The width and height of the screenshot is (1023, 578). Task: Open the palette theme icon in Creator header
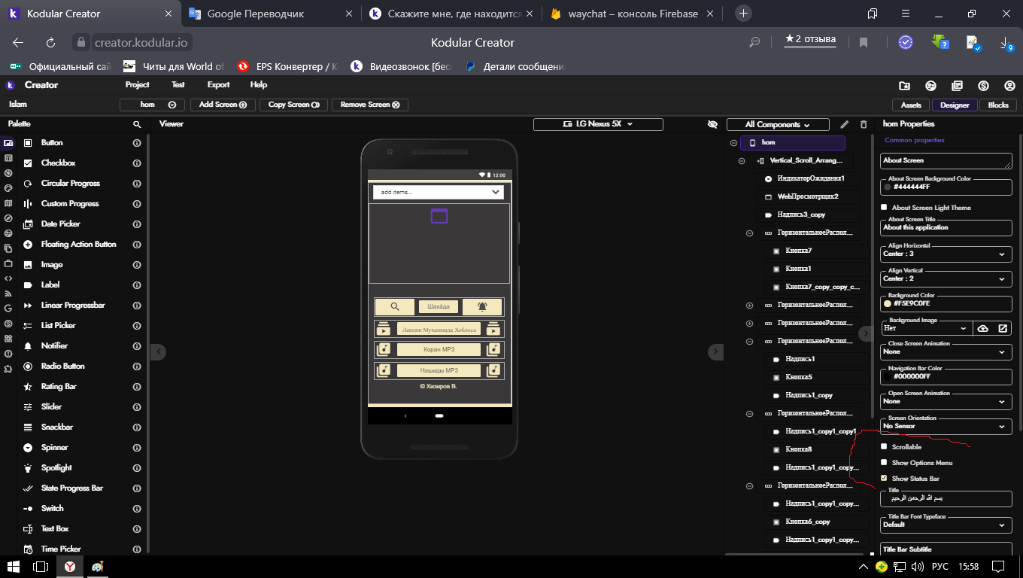click(x=930, y=86)
